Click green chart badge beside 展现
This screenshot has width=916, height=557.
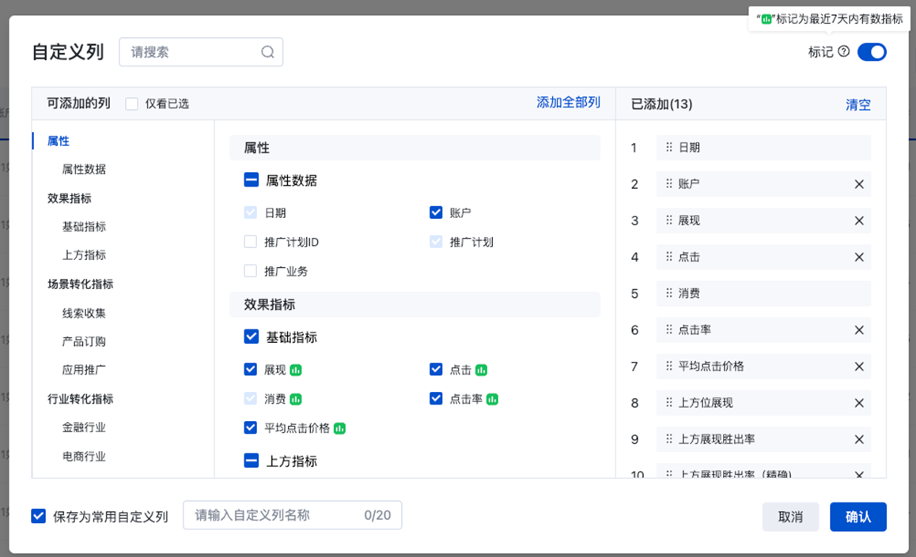pos(296,370)
